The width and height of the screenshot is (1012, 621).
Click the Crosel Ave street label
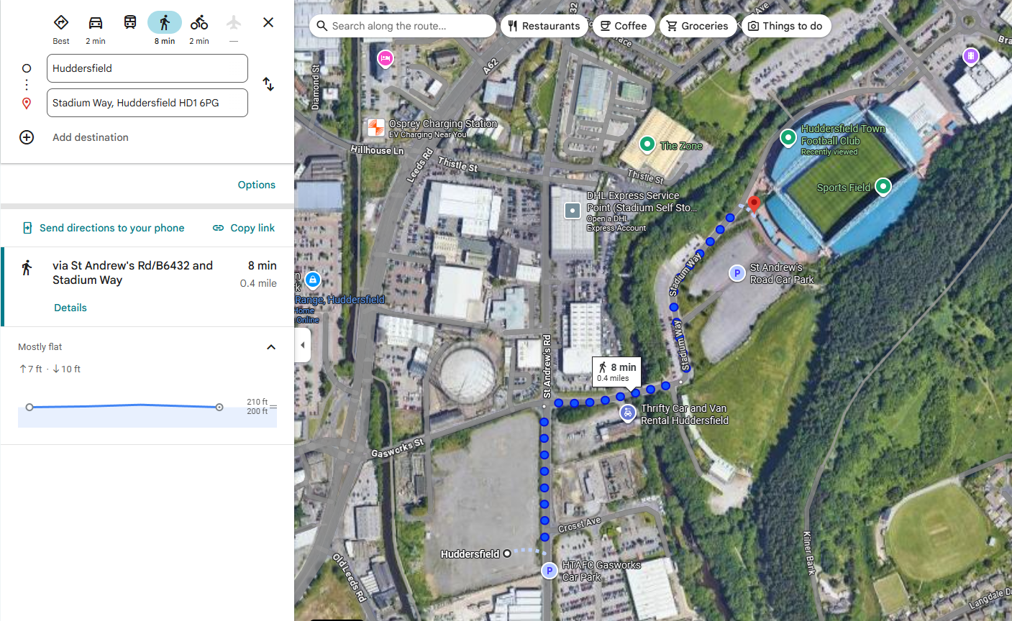579,525
